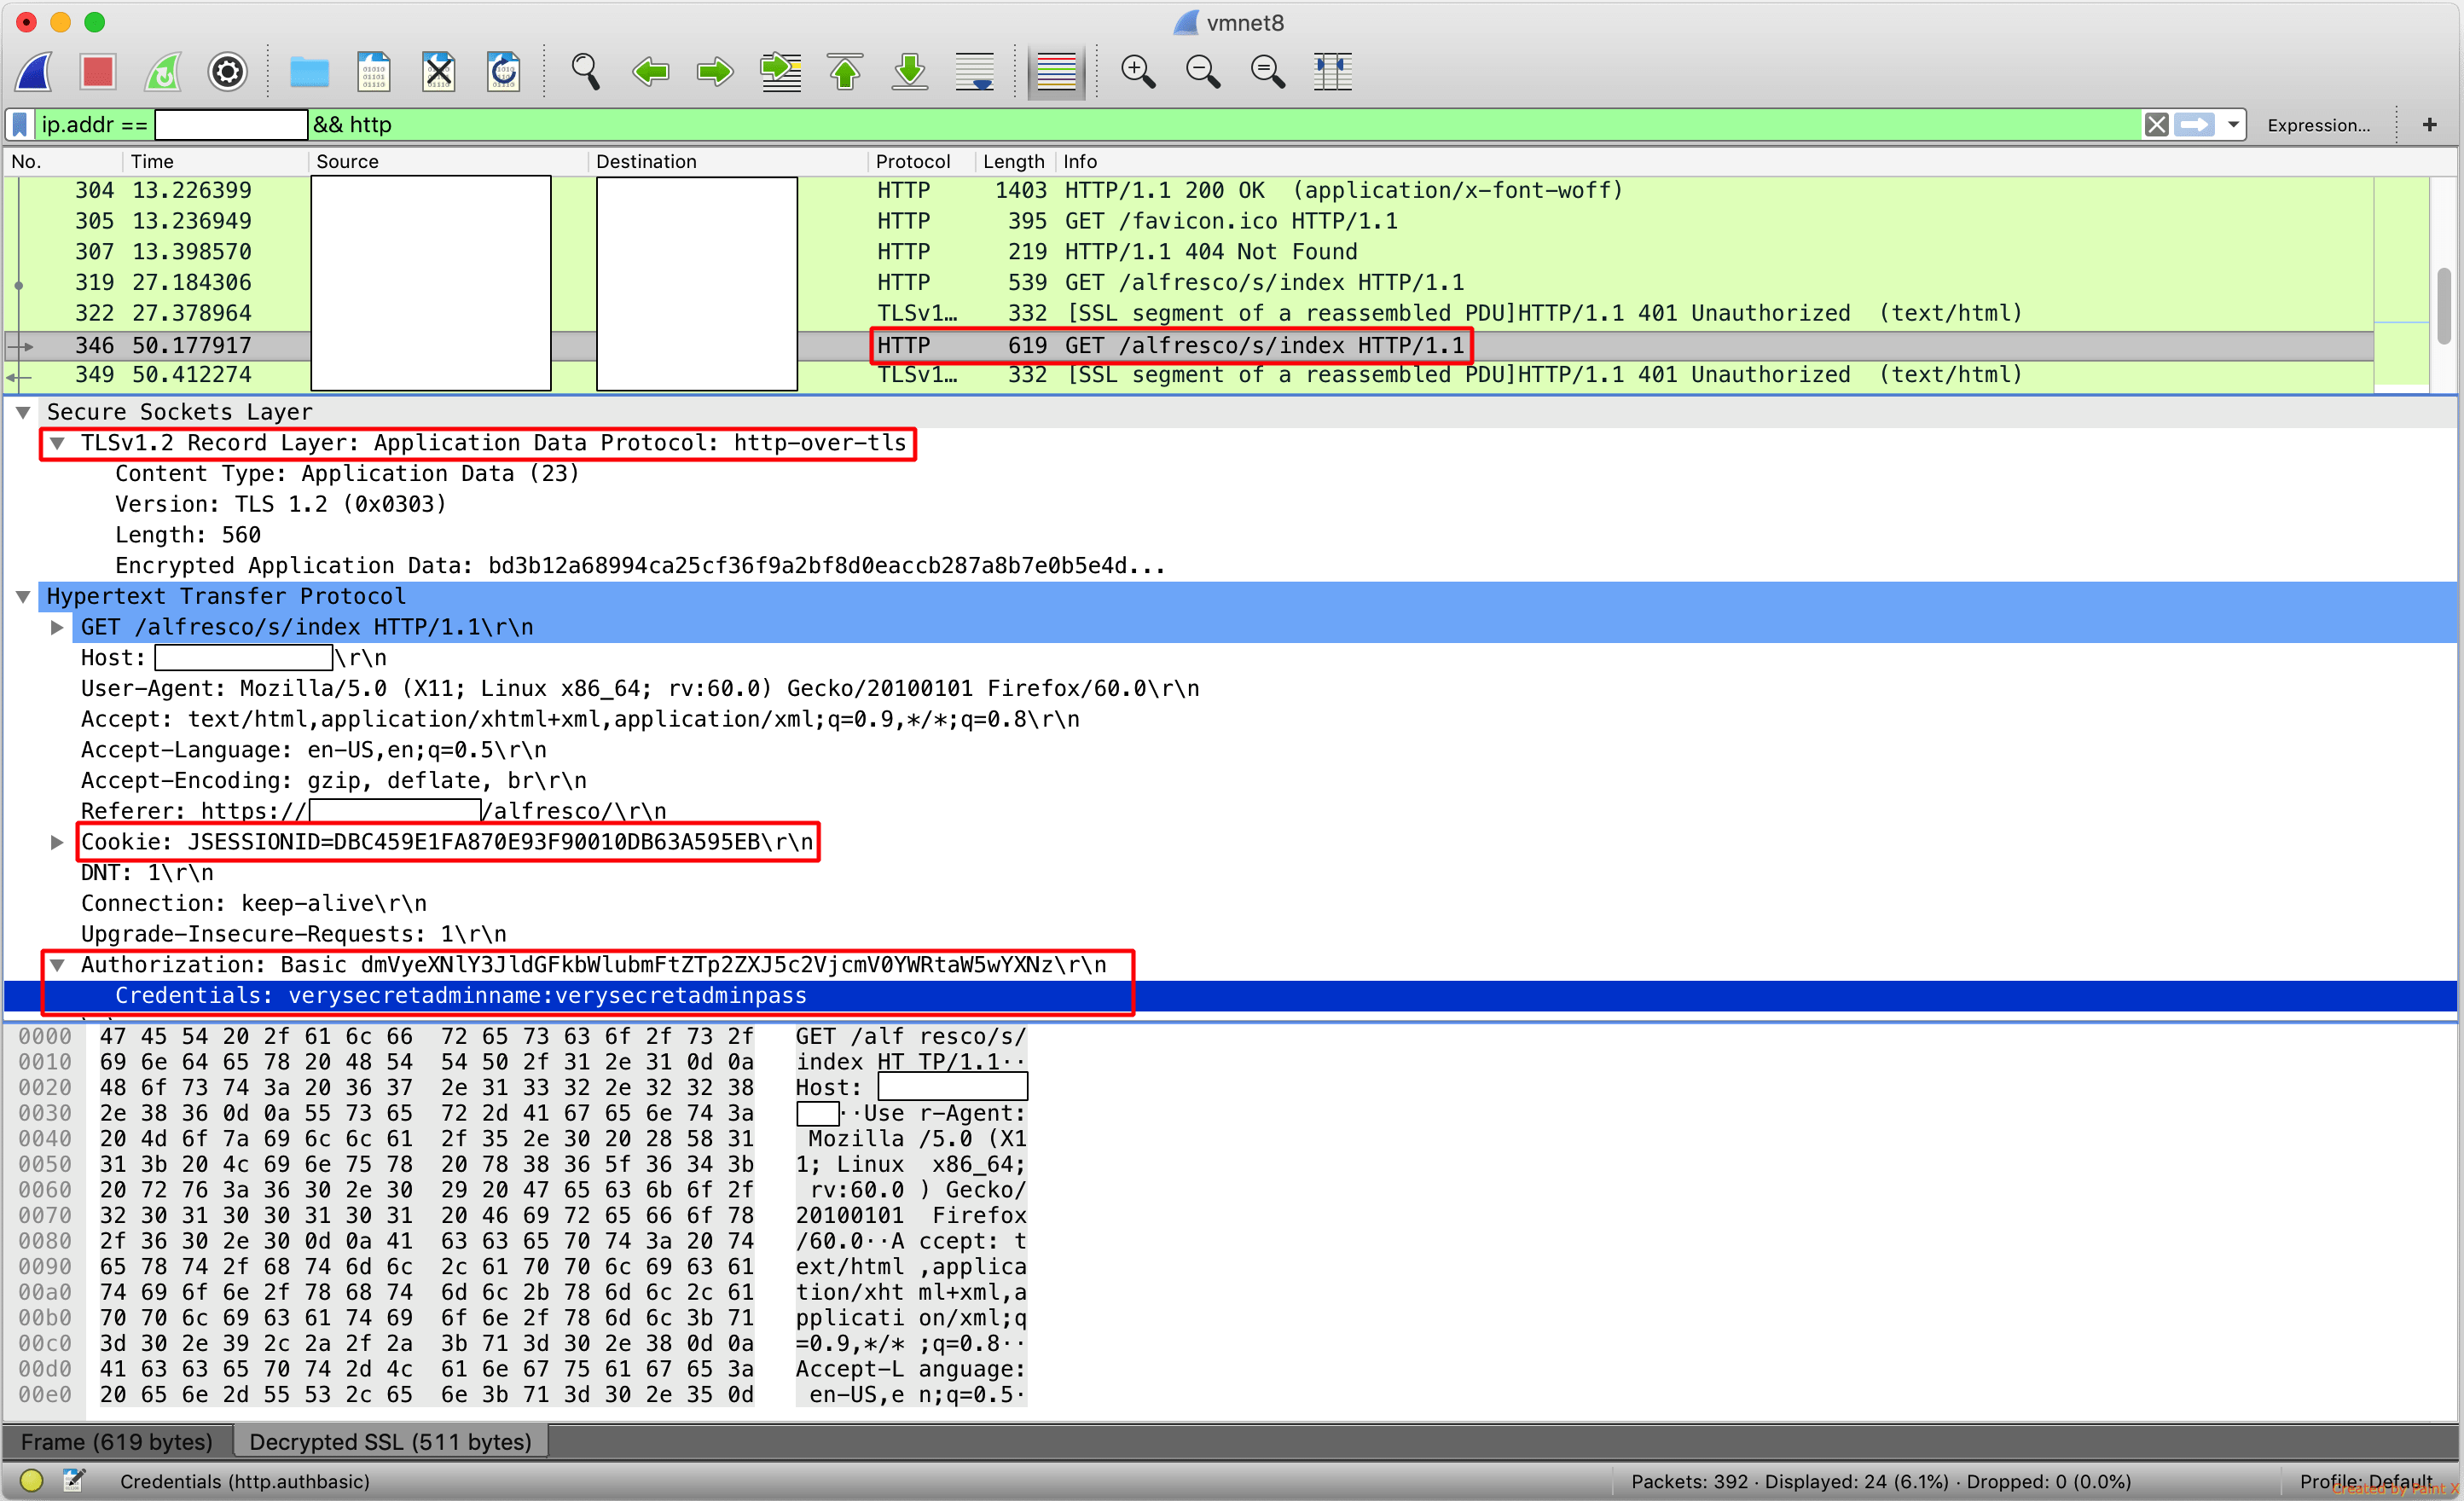This screenshot has width=2464, height=1501.
Task: Select the Frame (619 bytes) tab
Action: tap(117, 1441)
